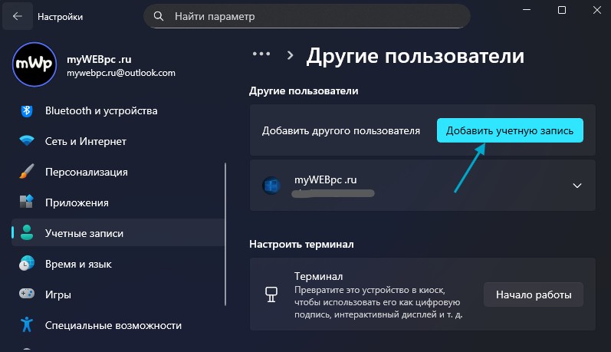This screenshot has width=611, height=352.
Task: Minimize the Settings window
Action: click(527, 10)
